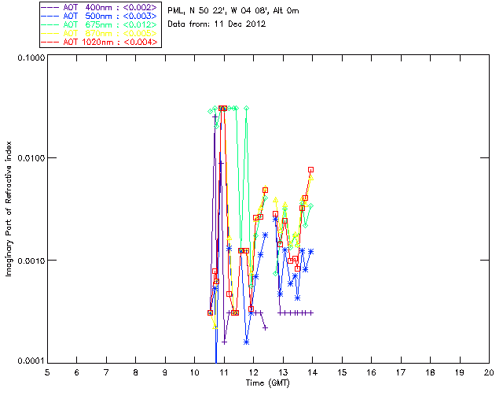Click the x-axis tick label 14
Screen dimensions: 503x403
313,372
